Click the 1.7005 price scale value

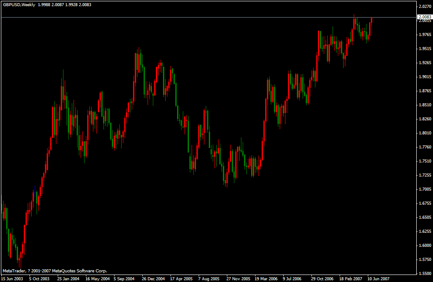425,189
